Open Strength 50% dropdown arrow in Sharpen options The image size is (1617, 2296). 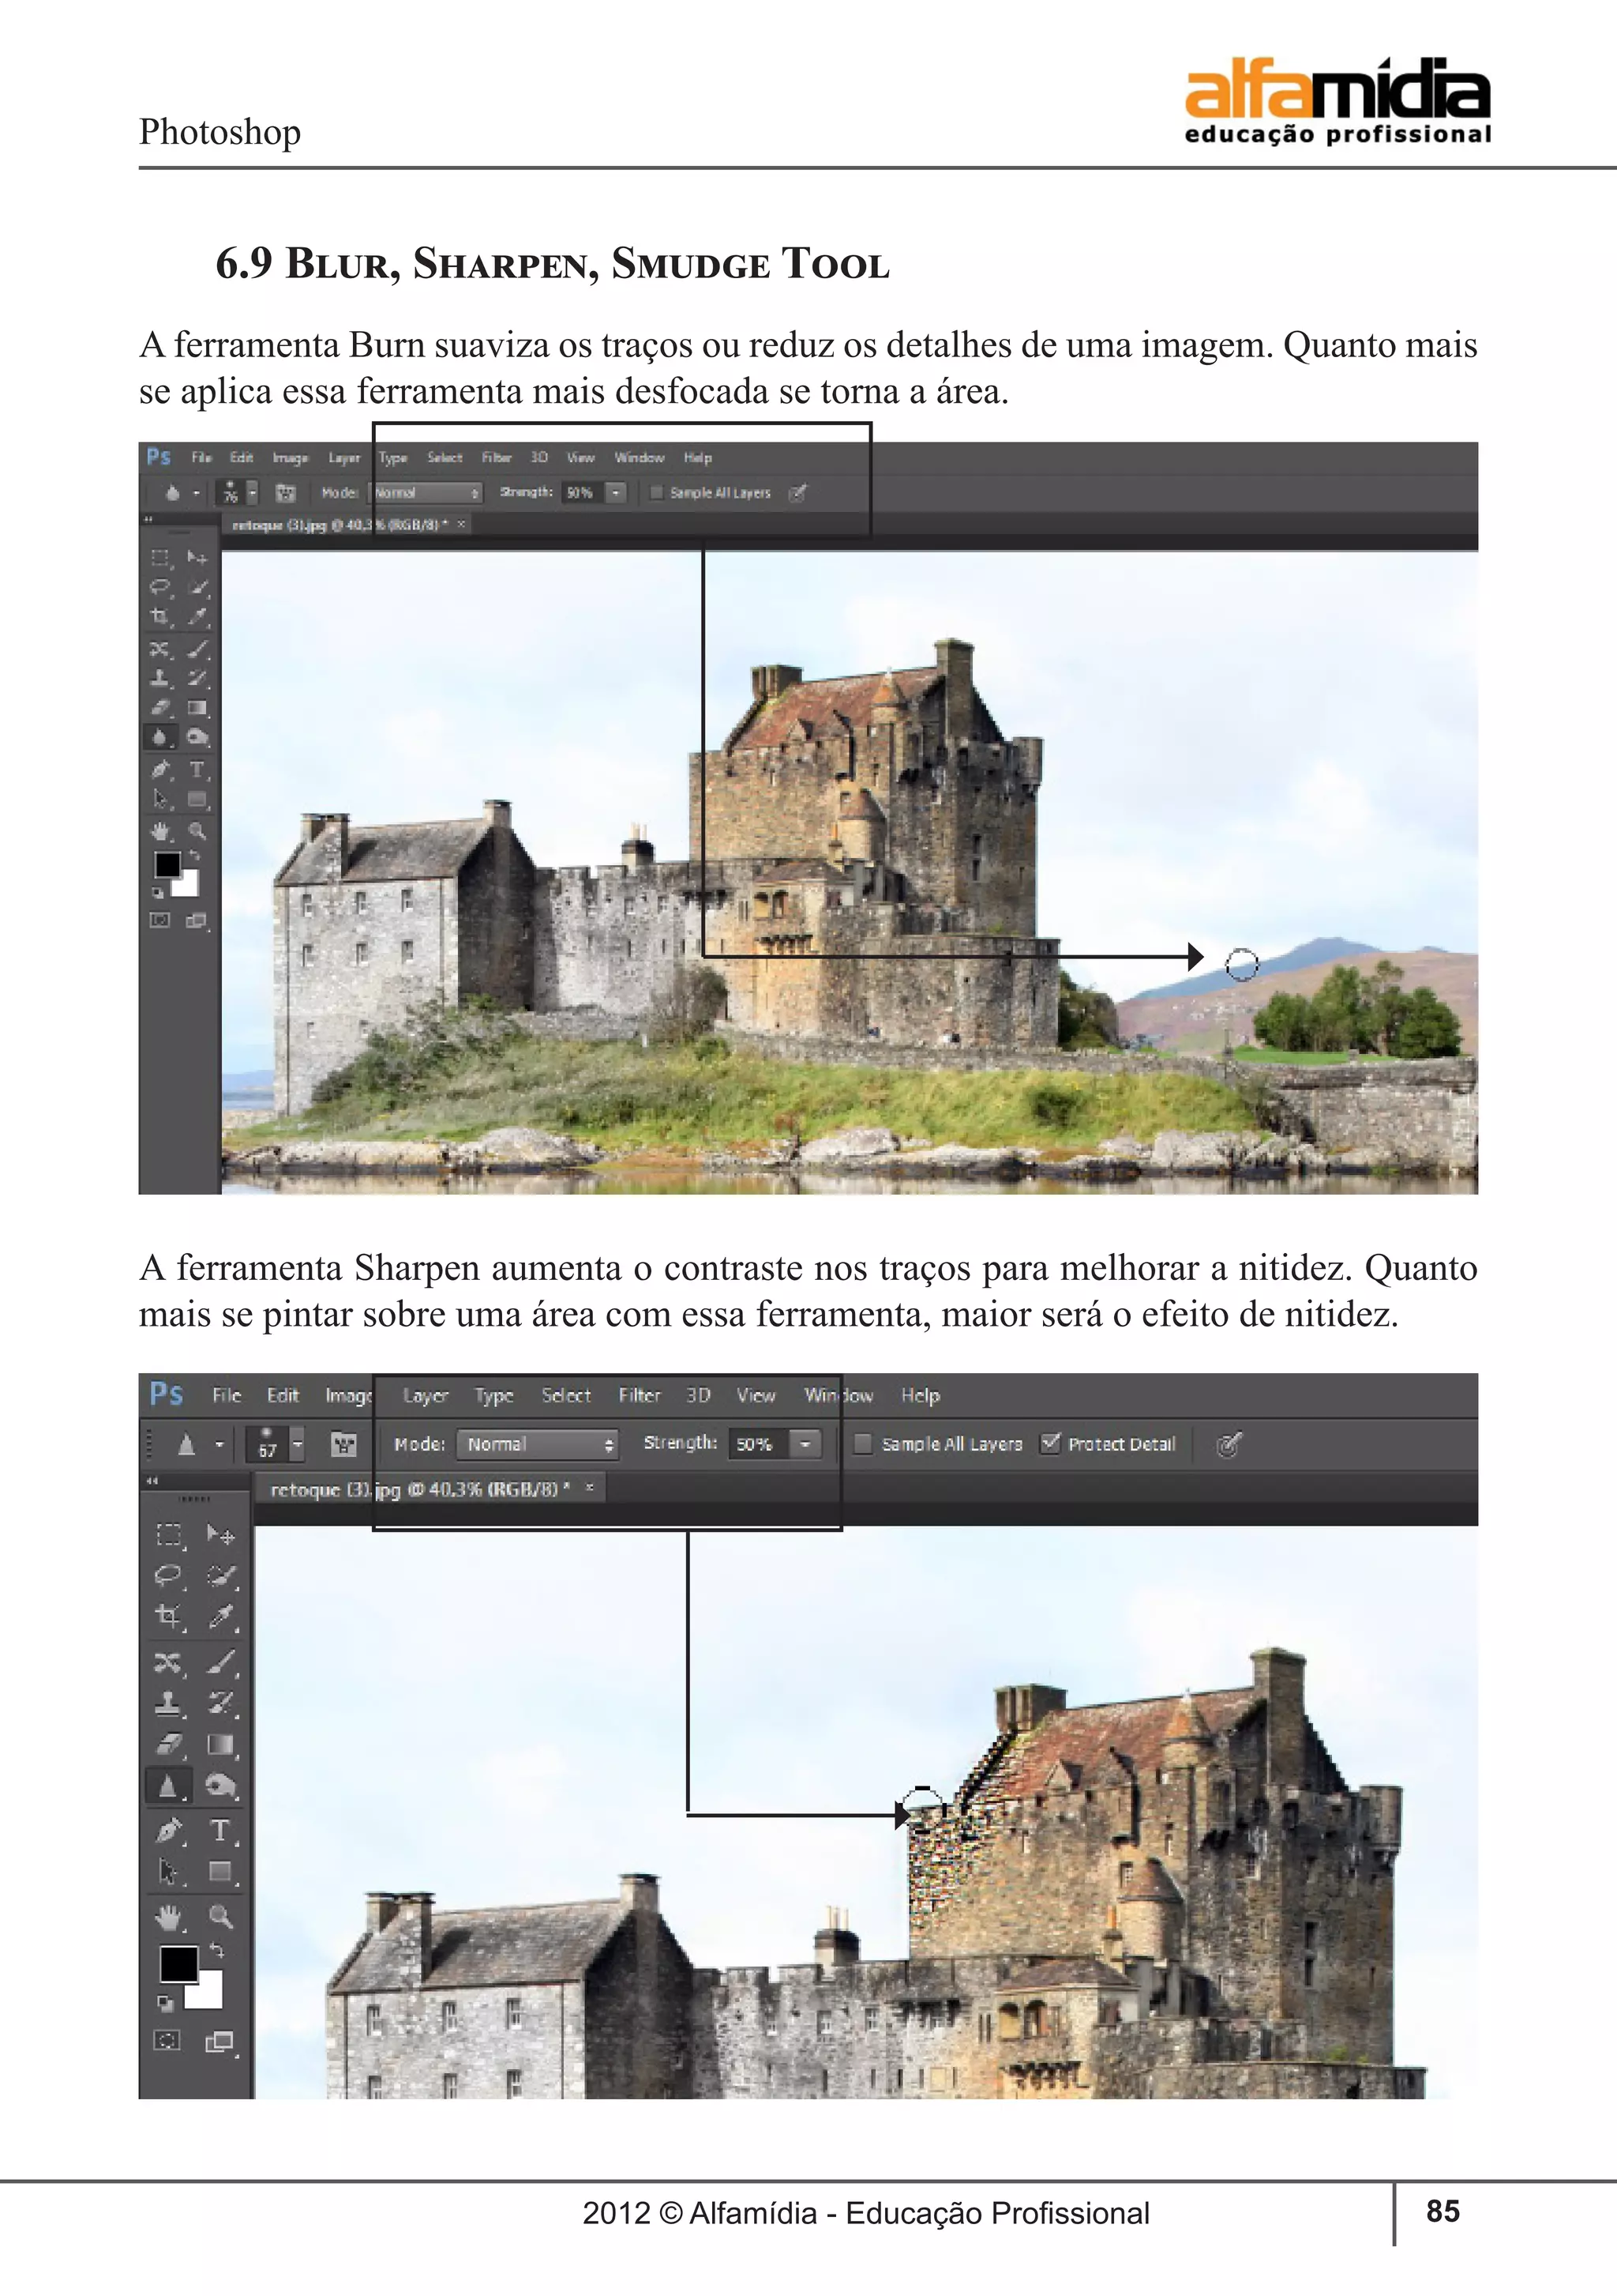click(x=805, y=1444)
